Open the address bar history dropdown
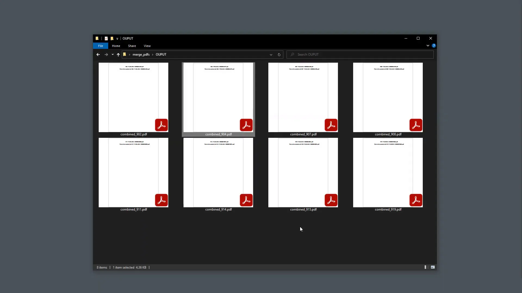The image size is (522, 293). click(x=271, y=55)
